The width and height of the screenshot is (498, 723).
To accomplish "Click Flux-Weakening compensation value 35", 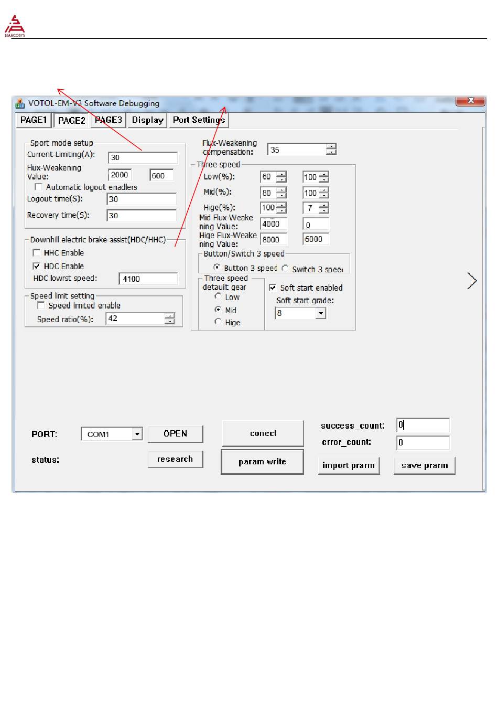I will [x=297, y=150].
